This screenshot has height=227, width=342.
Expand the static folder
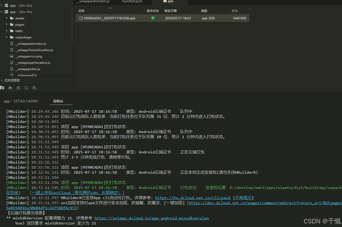tap(7, 31)
